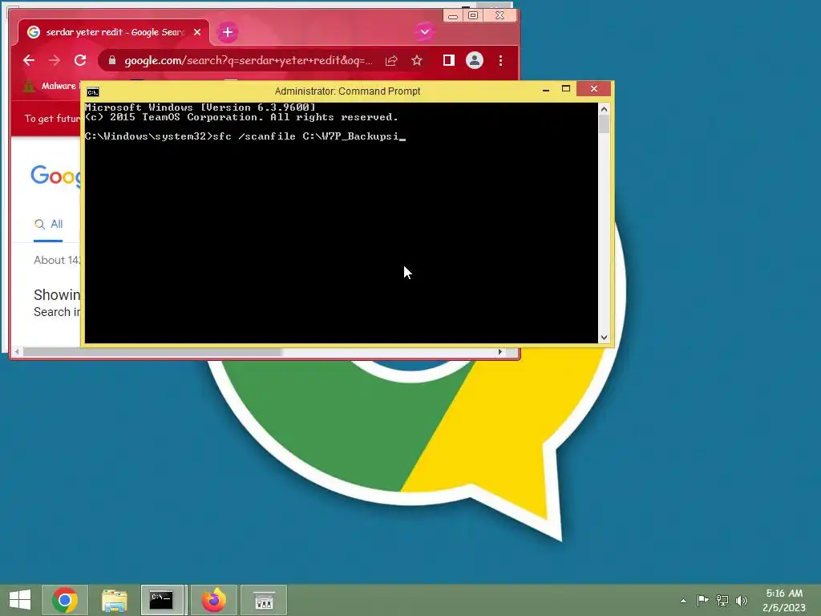Screen dimensions: 821x616
Task: Click the Google logo in Chrome
Action: (56, 176)
